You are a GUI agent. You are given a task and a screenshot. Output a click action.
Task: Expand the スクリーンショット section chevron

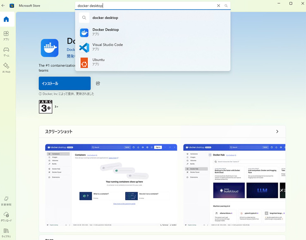[x=277, y=131]
